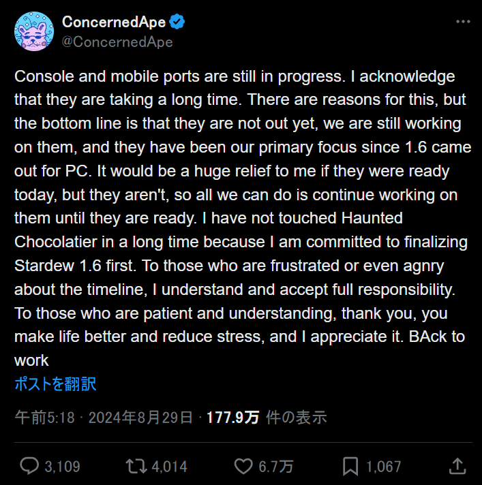The image size is (482, 485).
Task: Open the @ConcernedApe handle link
Action: 117,42
